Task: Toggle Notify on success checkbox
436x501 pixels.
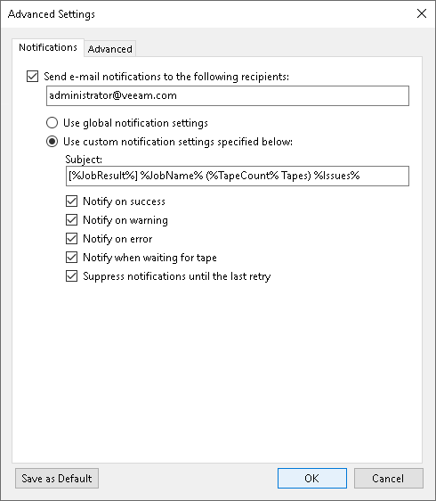Action: coord(71,201)
